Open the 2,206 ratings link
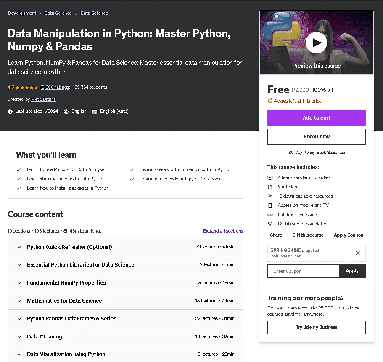This screenshot has width=383, height=362. point(55,87)
